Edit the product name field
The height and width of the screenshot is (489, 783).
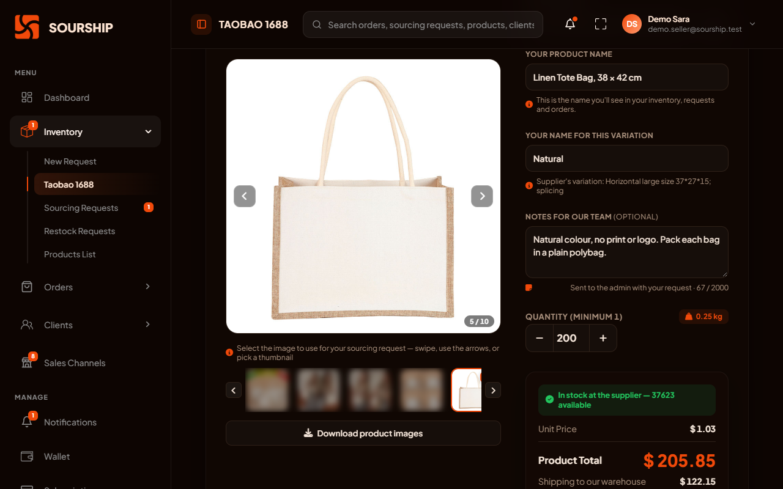point(627,78)
